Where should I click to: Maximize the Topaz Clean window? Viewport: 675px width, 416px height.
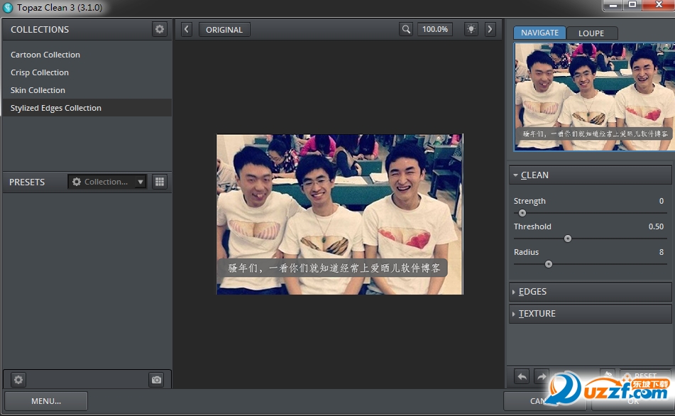(632, 5)
